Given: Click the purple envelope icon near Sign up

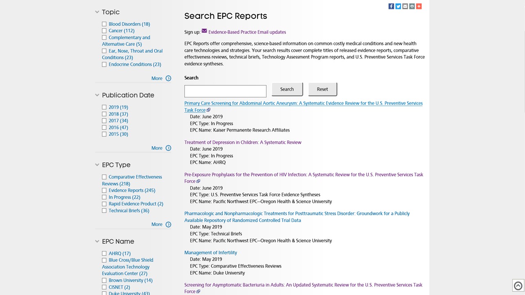Looking at the screenshot, I should point(204,31).
